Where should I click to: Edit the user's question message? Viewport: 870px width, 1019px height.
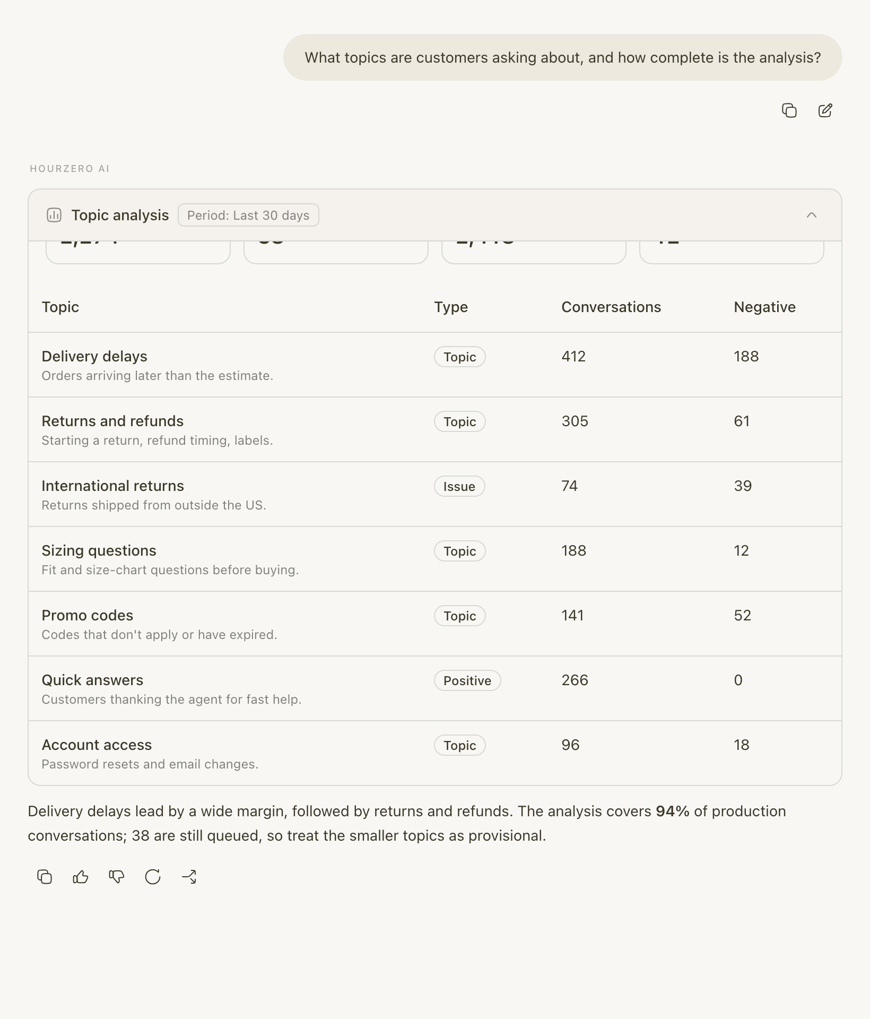tap(825, 110)
